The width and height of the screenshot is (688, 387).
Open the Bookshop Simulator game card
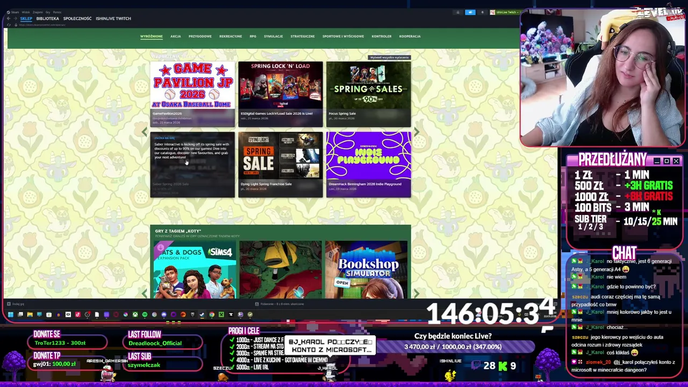(366, 269)
